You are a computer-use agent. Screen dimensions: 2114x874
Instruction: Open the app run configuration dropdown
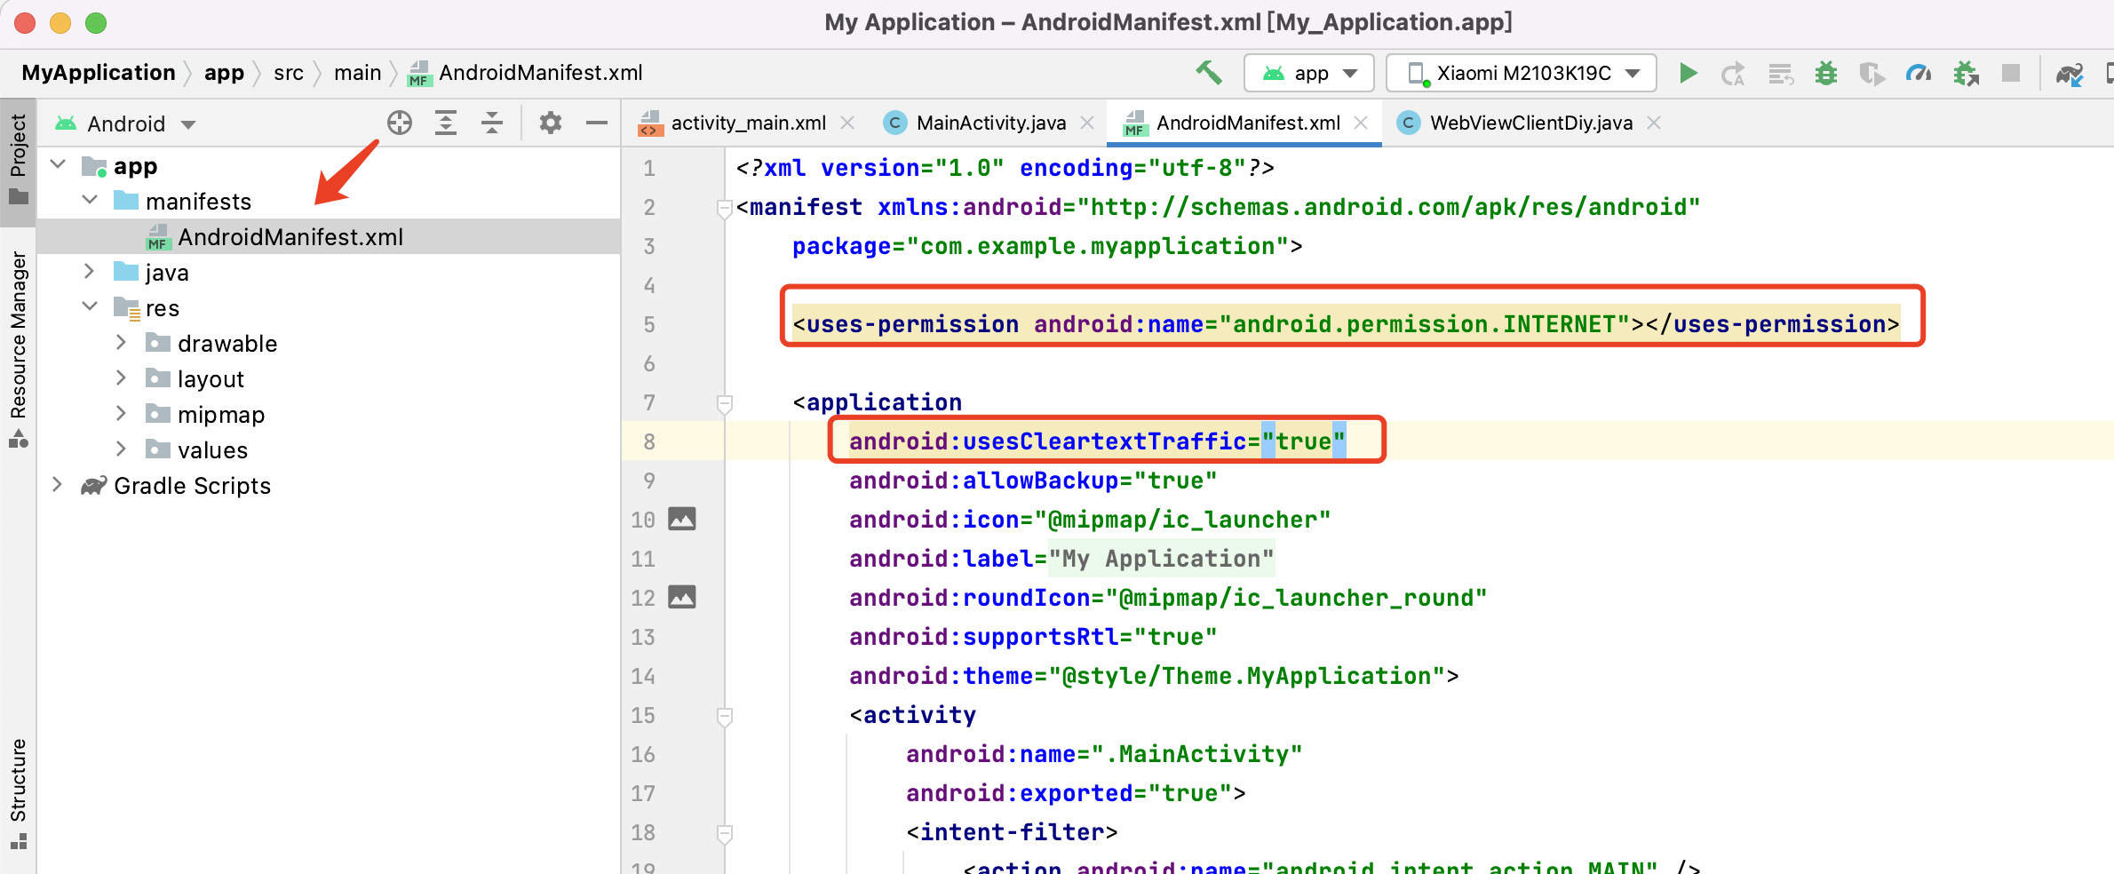1309,73
